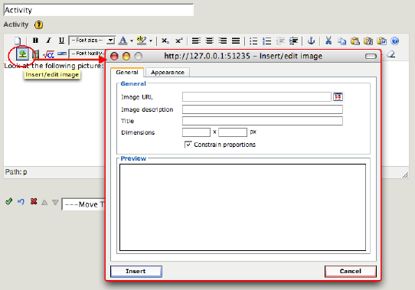Click the blue undo arrow icon
415x290 pixels.
tap(21, 202)
